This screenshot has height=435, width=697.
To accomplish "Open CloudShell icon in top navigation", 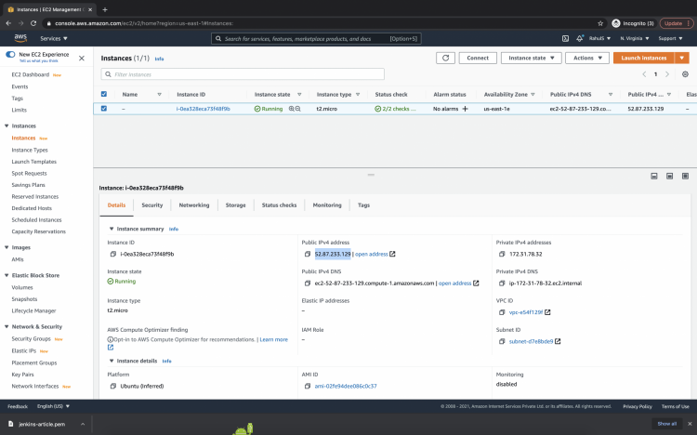I will 565,39.
